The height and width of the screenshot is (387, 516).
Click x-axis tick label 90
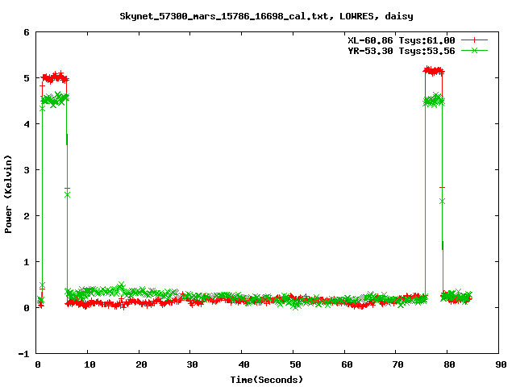pyautogui.click(x=501, y=364)
